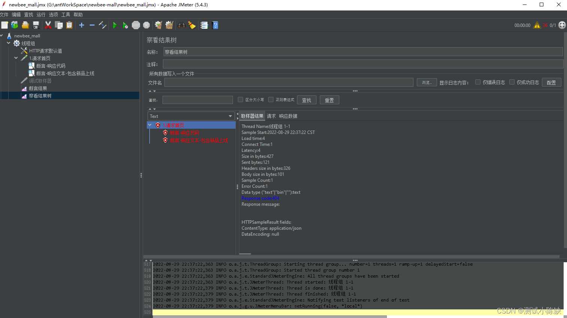Select the newbee_mall test plan node
The height and width of the screenshot is (318, 567).
click(x=27, y=36)
